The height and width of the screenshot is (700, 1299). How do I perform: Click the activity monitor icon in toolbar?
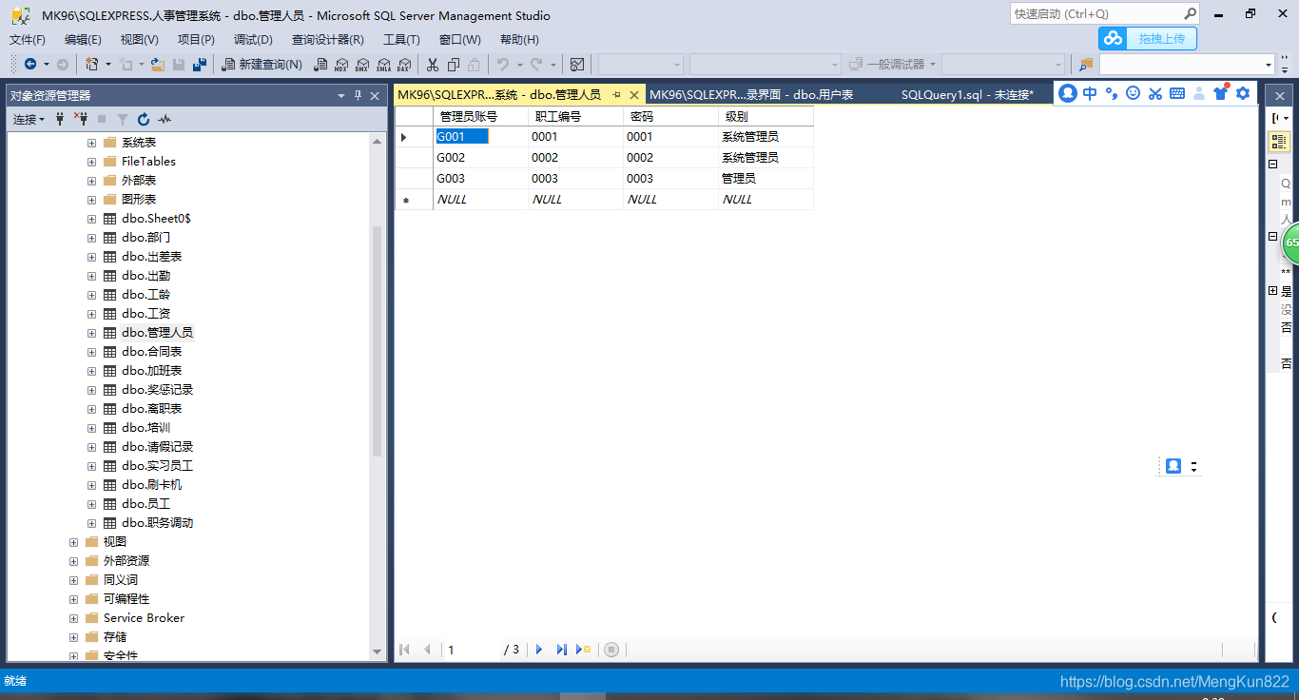point(576,65)
